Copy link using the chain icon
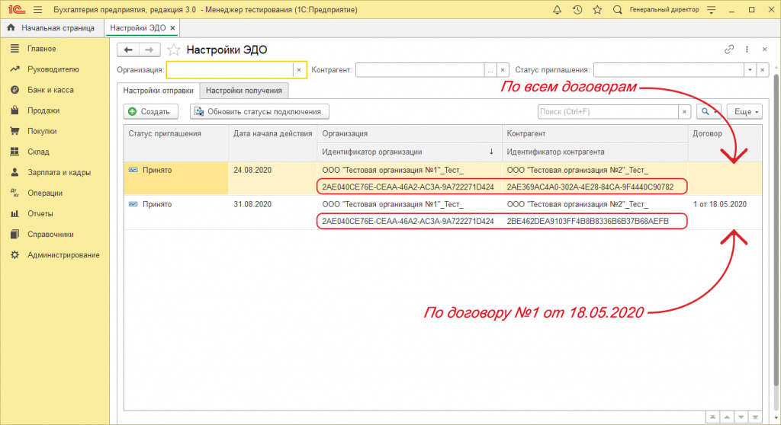The image size is (781, 425). (729, 50)
